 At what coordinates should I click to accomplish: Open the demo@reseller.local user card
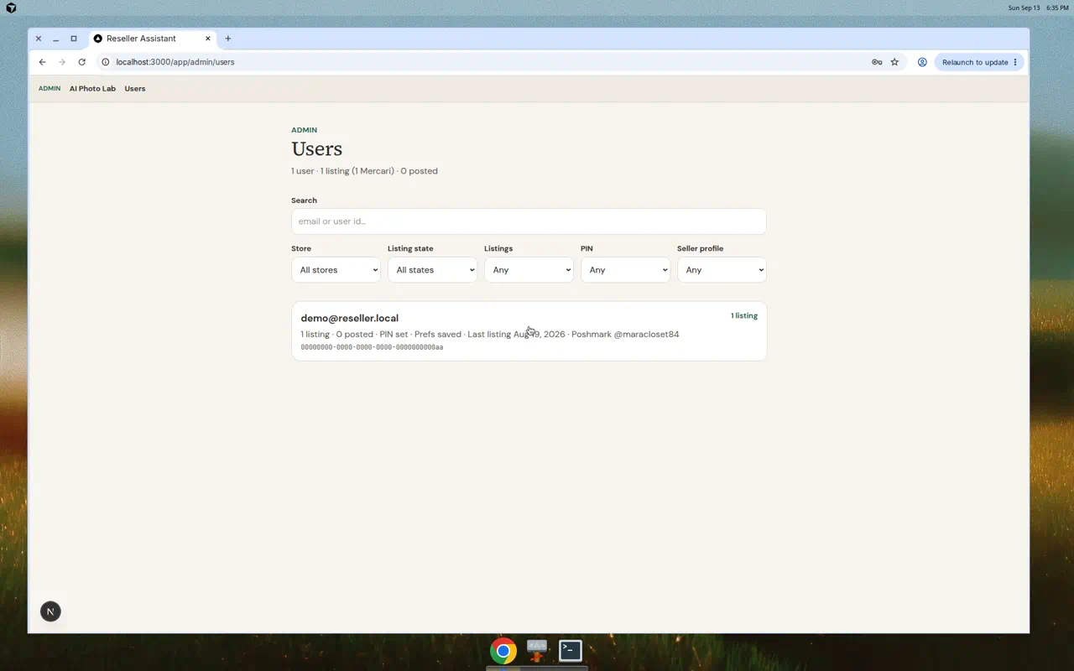click(x=529, y=331)
